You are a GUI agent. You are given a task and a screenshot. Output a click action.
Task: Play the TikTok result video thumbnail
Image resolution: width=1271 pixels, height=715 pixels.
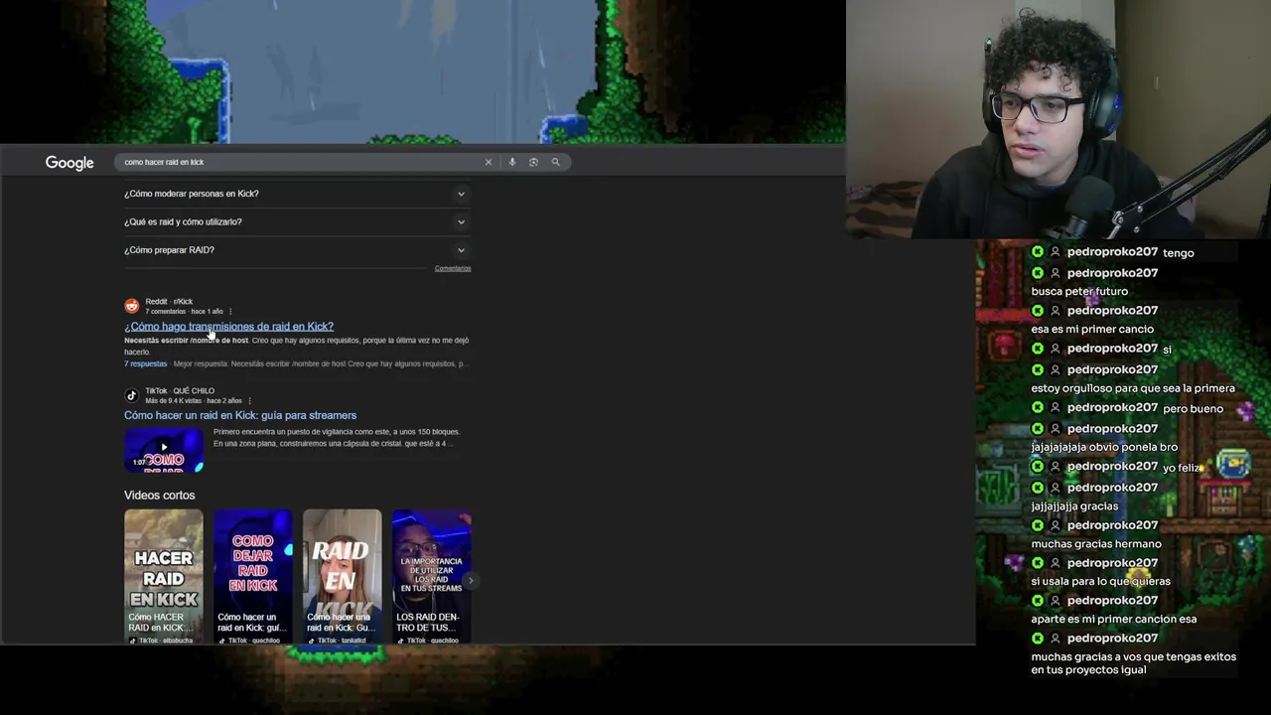pyautogui.click(x=164, y=450)
